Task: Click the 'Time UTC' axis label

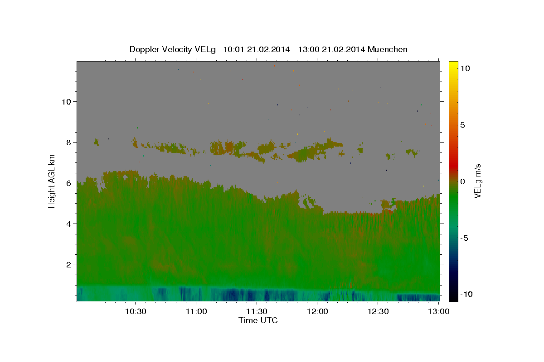Action: click(258, 320)
